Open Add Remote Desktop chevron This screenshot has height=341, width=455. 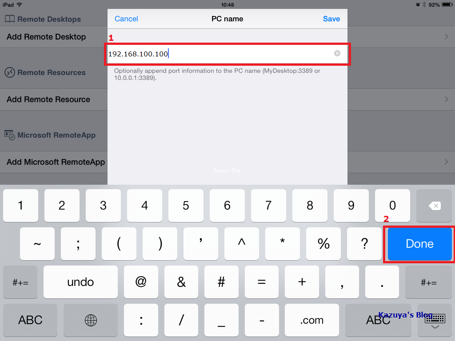tap(446, 37)
